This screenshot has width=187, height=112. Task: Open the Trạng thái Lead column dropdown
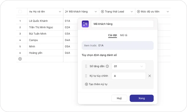(132, 12)
